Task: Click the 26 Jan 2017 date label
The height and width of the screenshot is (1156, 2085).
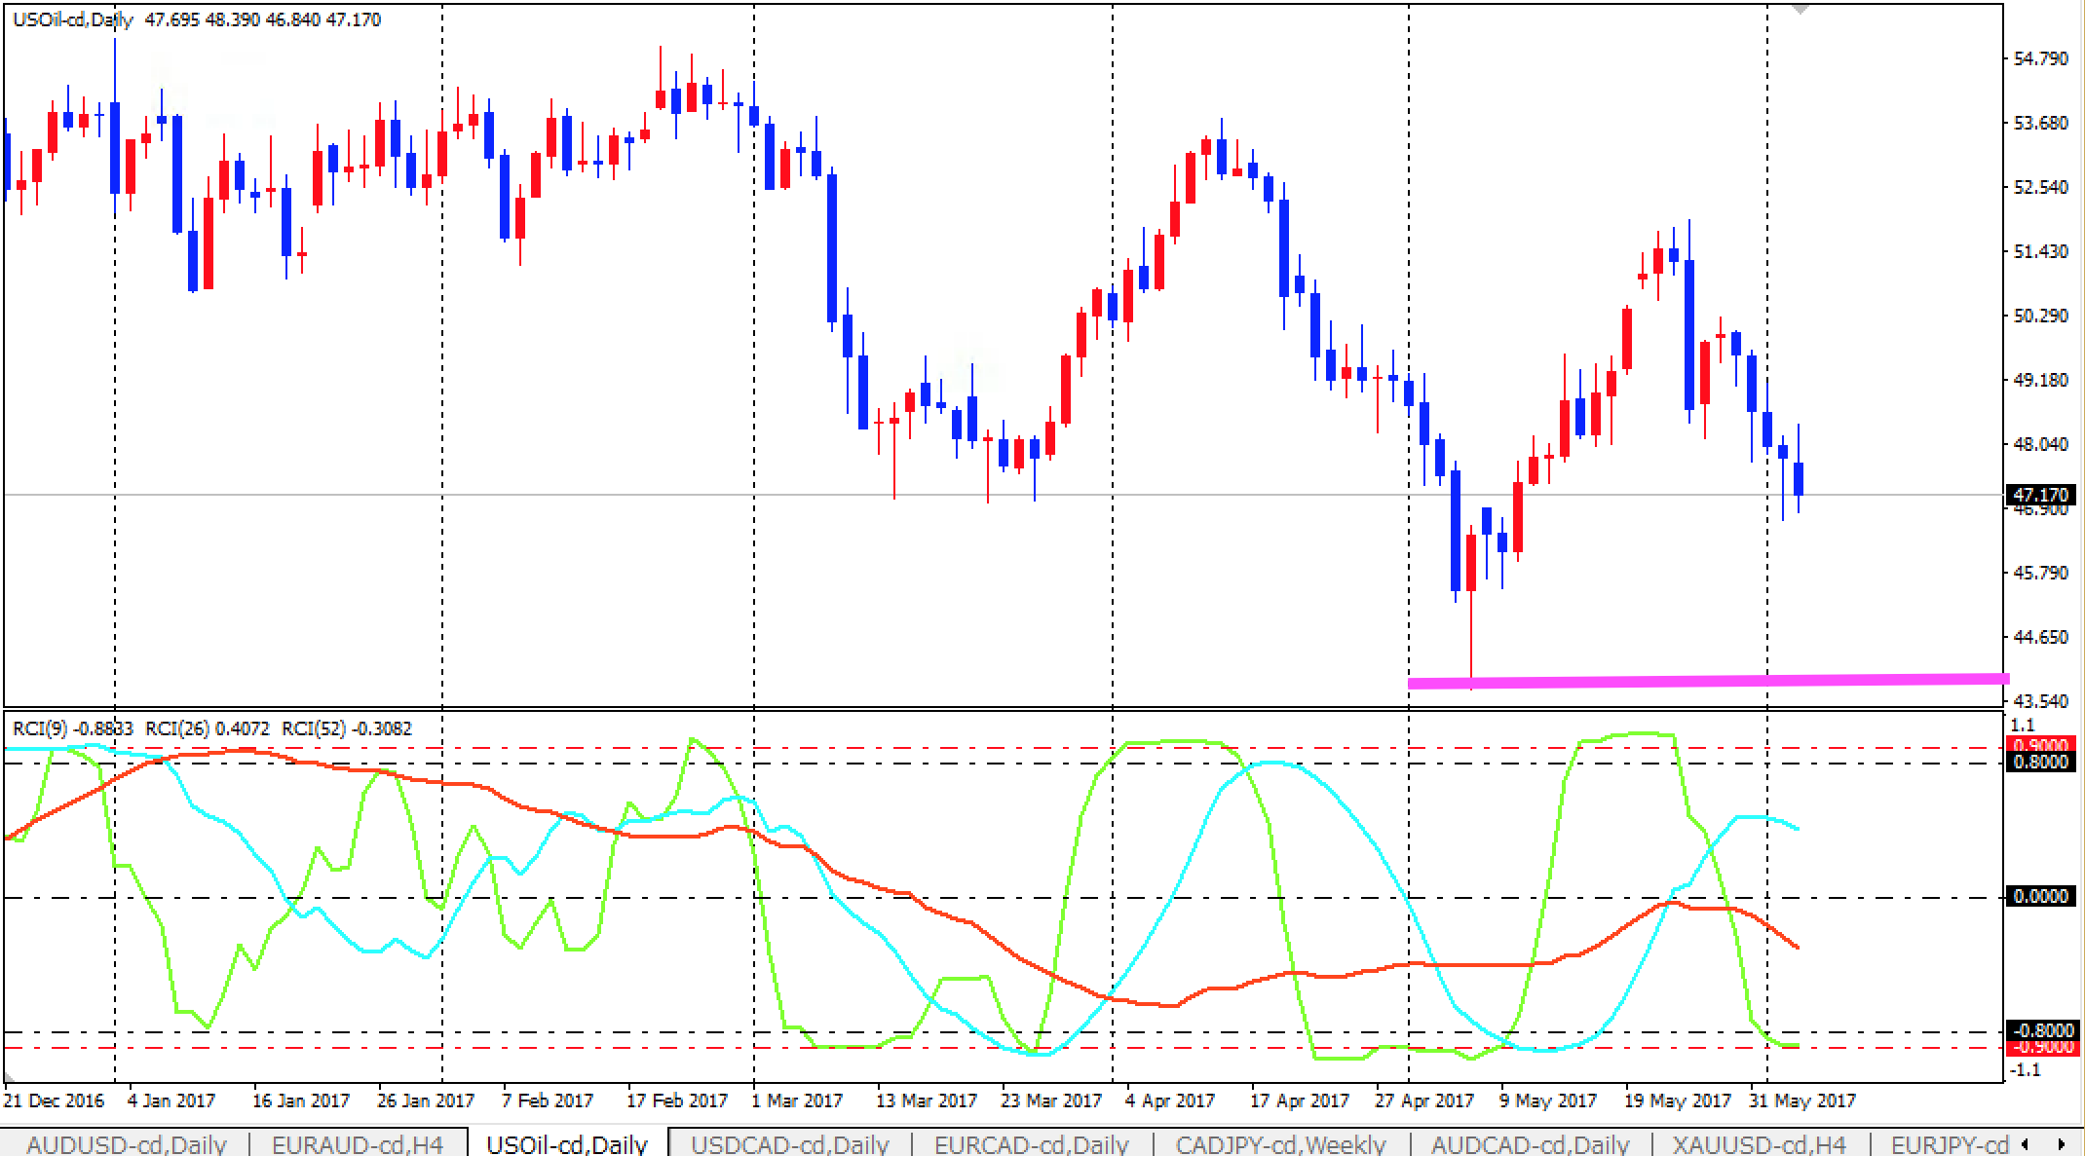Action: [425, 1100]
